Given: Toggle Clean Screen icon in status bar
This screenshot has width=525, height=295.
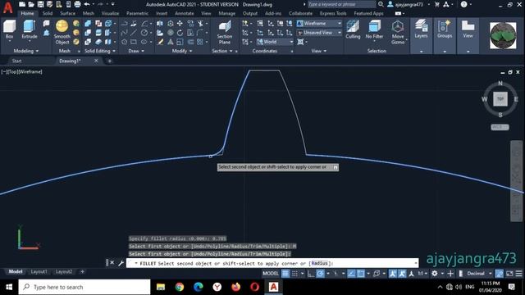Looking at the screenshot, I should point(509,274).
